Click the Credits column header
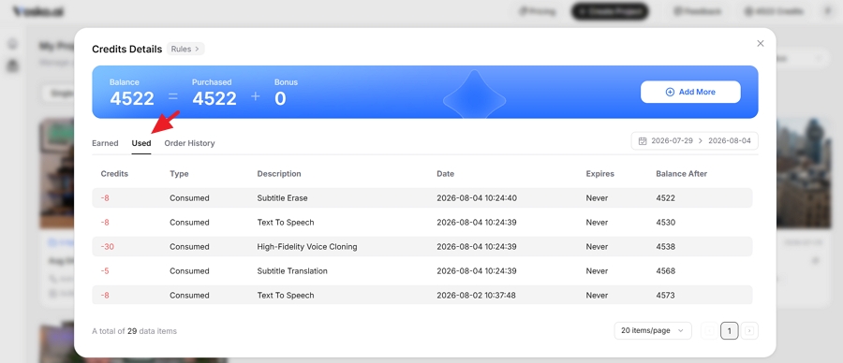The image size is (843, 363). [114, 174]
